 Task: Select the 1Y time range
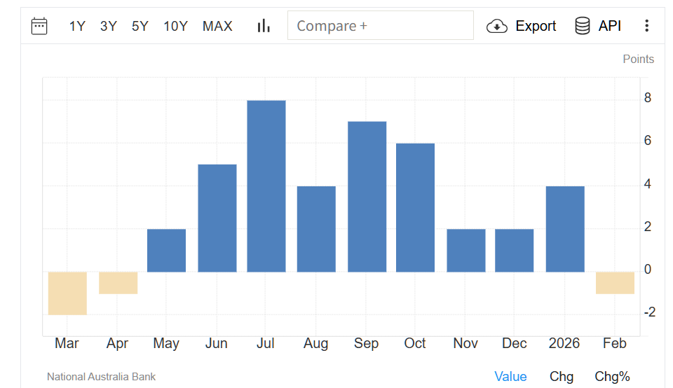(77, 26)
